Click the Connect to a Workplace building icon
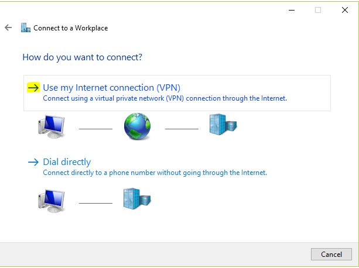Screen dimensions: 359x268 (26, 28)
